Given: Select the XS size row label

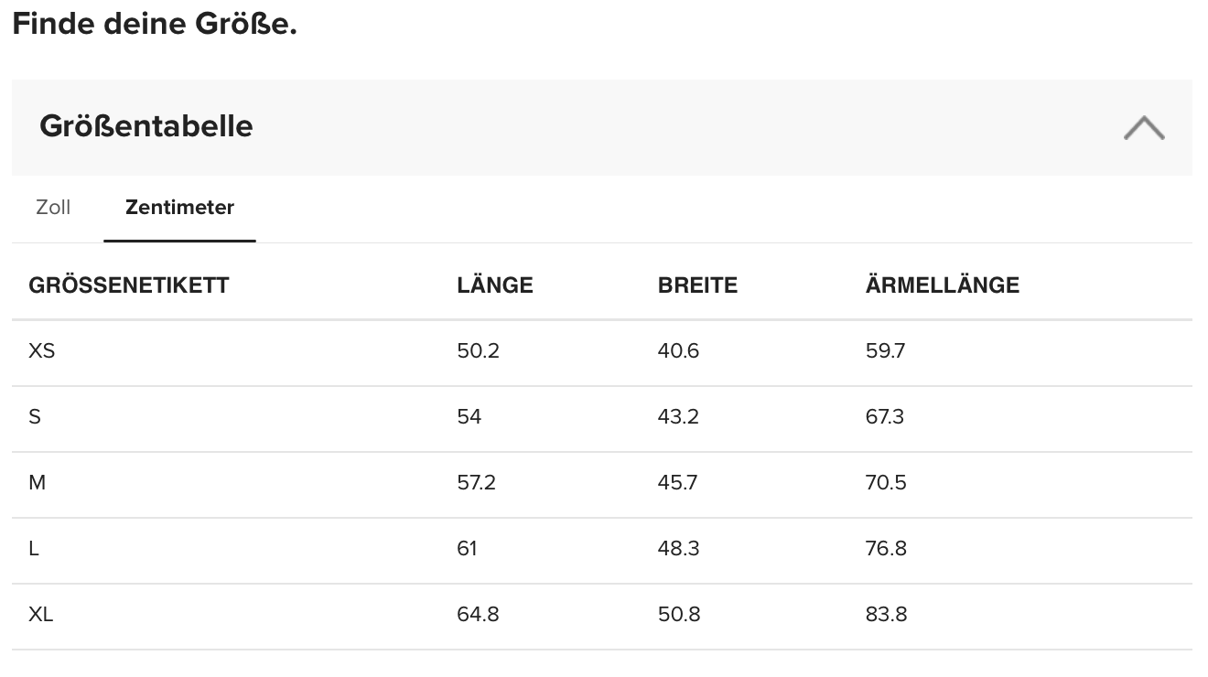Looking at the screenshot, I should (x=42, y=351).
